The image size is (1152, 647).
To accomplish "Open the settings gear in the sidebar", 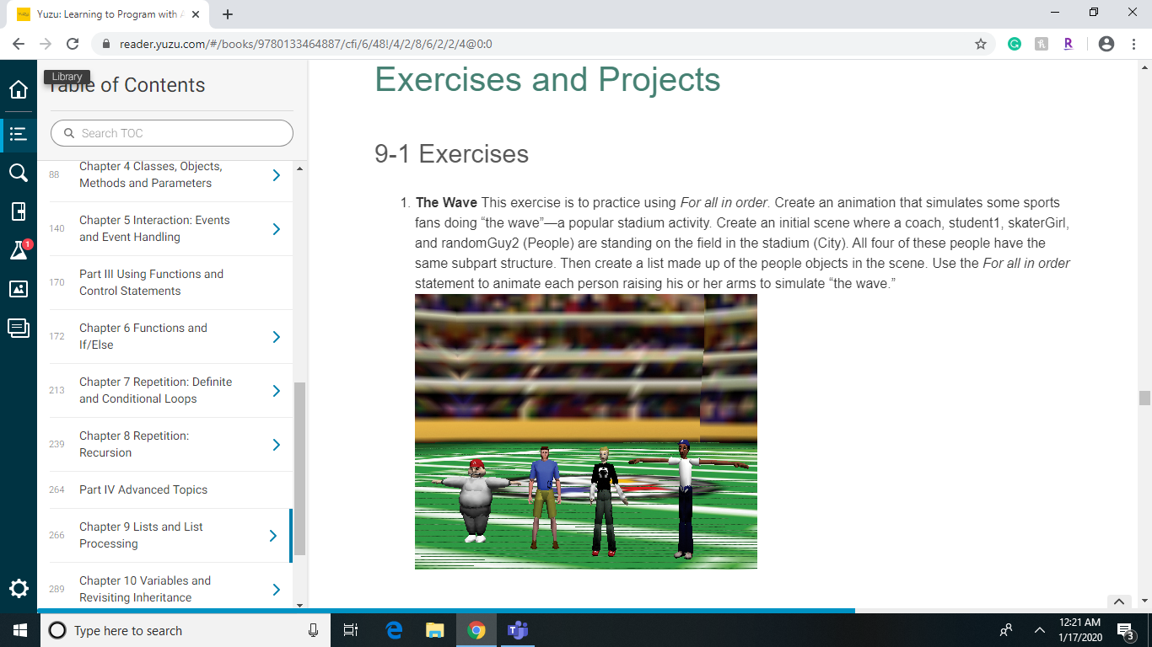I will (x=18, y=590).
